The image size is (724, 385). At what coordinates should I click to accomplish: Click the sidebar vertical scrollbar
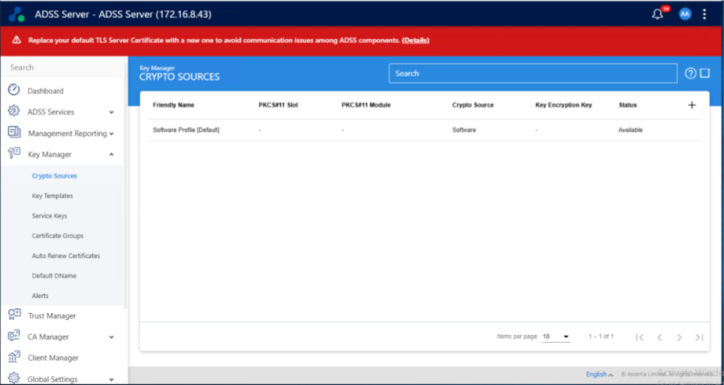125,185
